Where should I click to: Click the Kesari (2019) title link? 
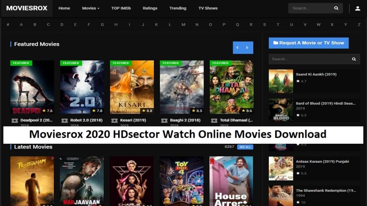point(133,120)
